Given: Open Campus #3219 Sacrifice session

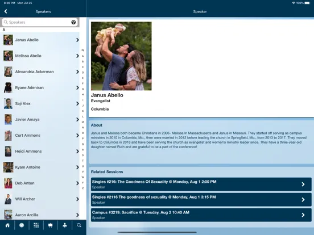Looking at the screenshot, I should (201, 215).
